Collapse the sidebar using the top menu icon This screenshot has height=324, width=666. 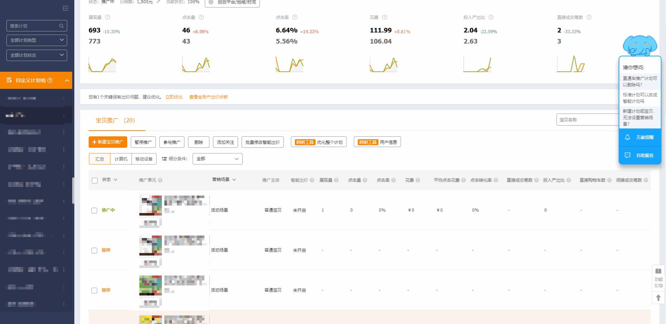coord(65,8)
